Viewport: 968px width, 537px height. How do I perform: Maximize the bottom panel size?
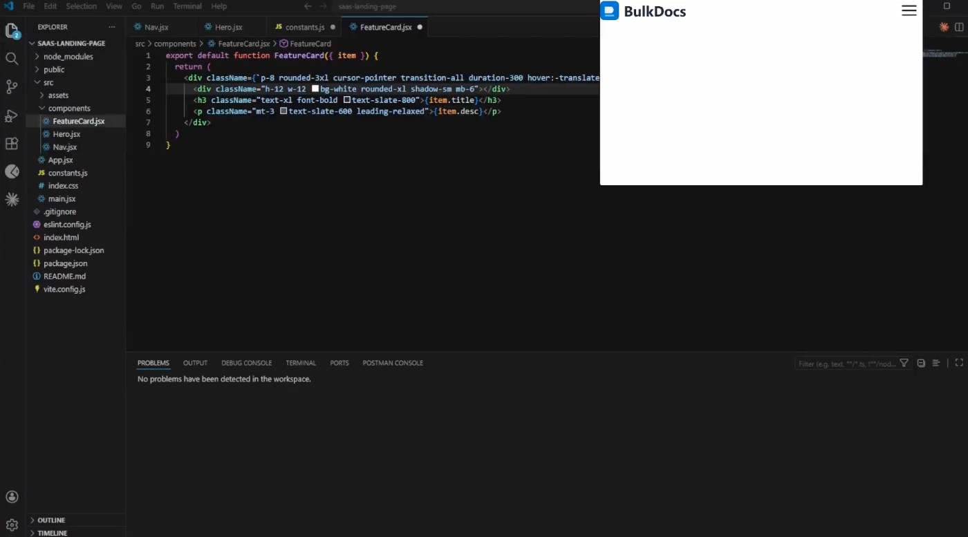[x=959, y=363]
